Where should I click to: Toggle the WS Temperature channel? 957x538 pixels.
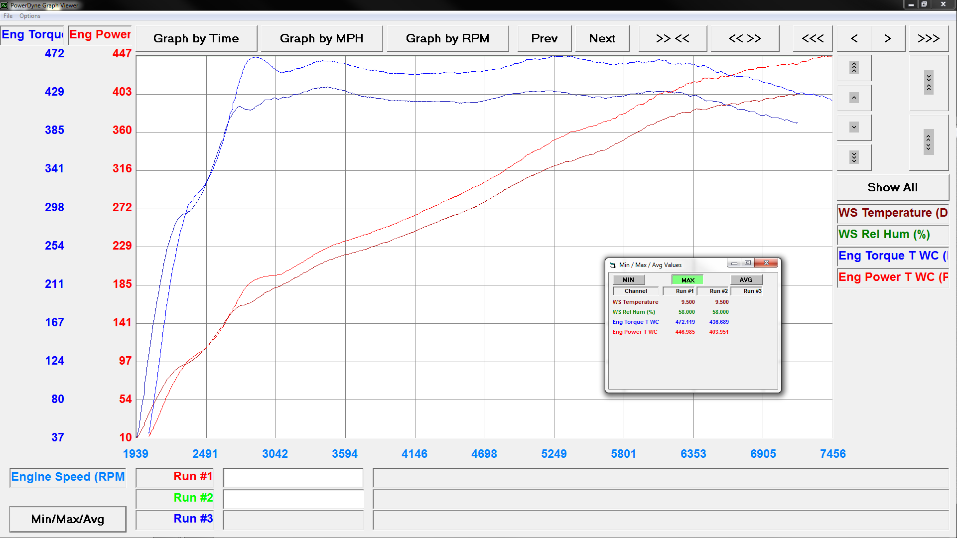[893, 213]
